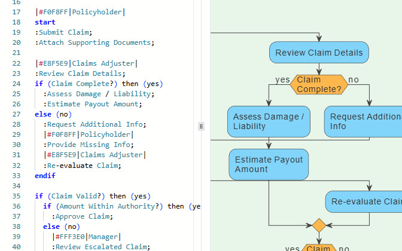Image resolution: width=402 pixels, height=251 pixels.
Task: Click the 'Claim Complete?' decision hexagon
Action: (x=319, y=84)
